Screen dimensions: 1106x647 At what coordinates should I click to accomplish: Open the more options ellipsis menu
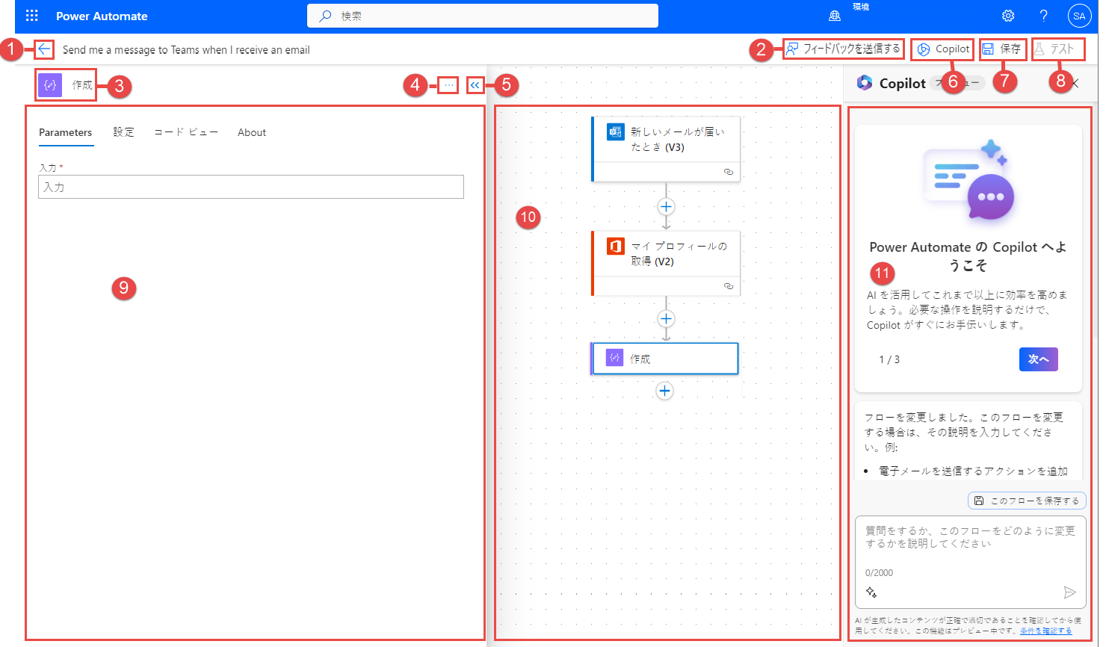coord(448,85)
